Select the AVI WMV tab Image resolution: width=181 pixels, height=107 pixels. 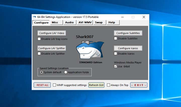85,22
